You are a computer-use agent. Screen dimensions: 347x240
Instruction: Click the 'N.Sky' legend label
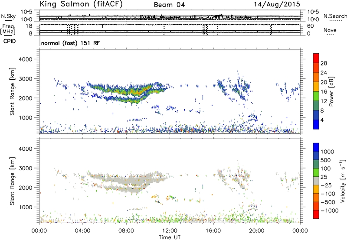point(8,16)
